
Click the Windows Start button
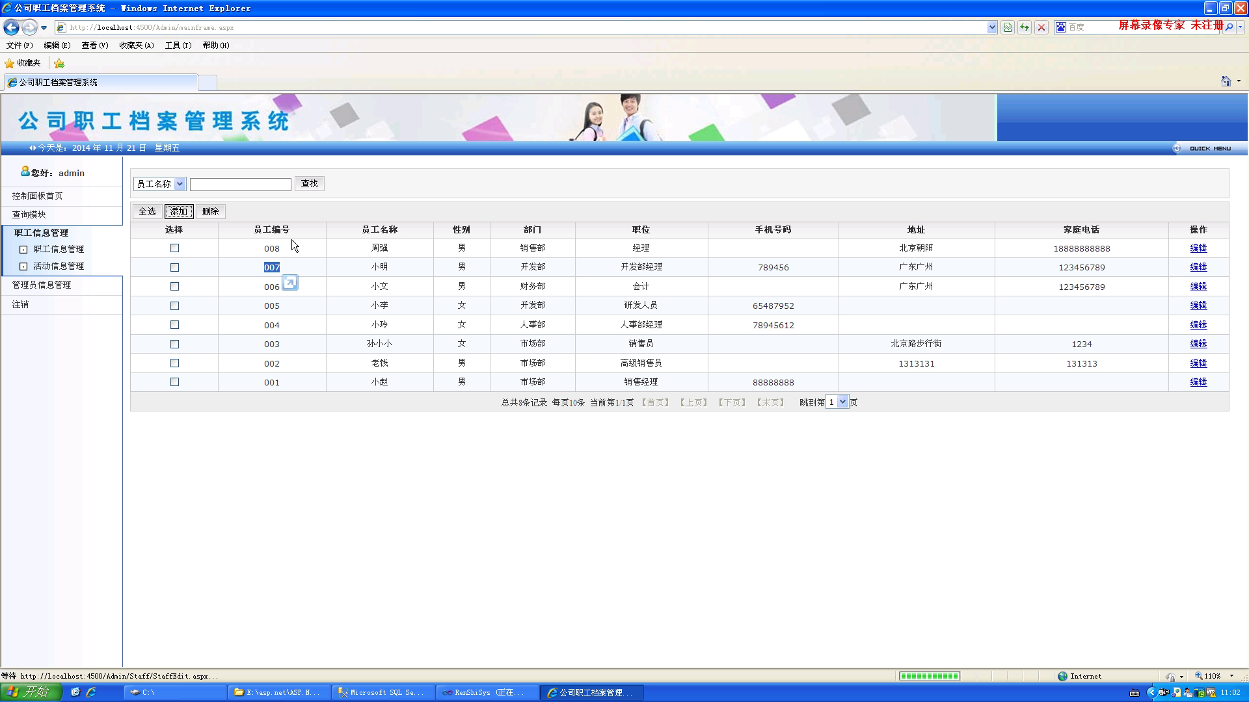click(x=31, y=692)
